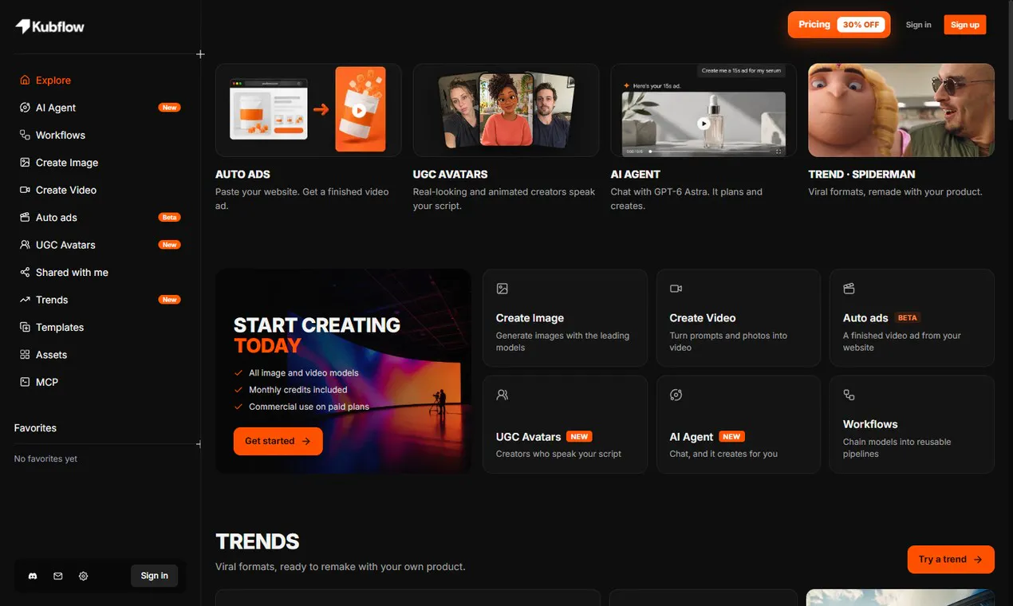Open AI Agent in the sidebar
The width and height of the screenshot is (1013, 606).
coord(101,108)
